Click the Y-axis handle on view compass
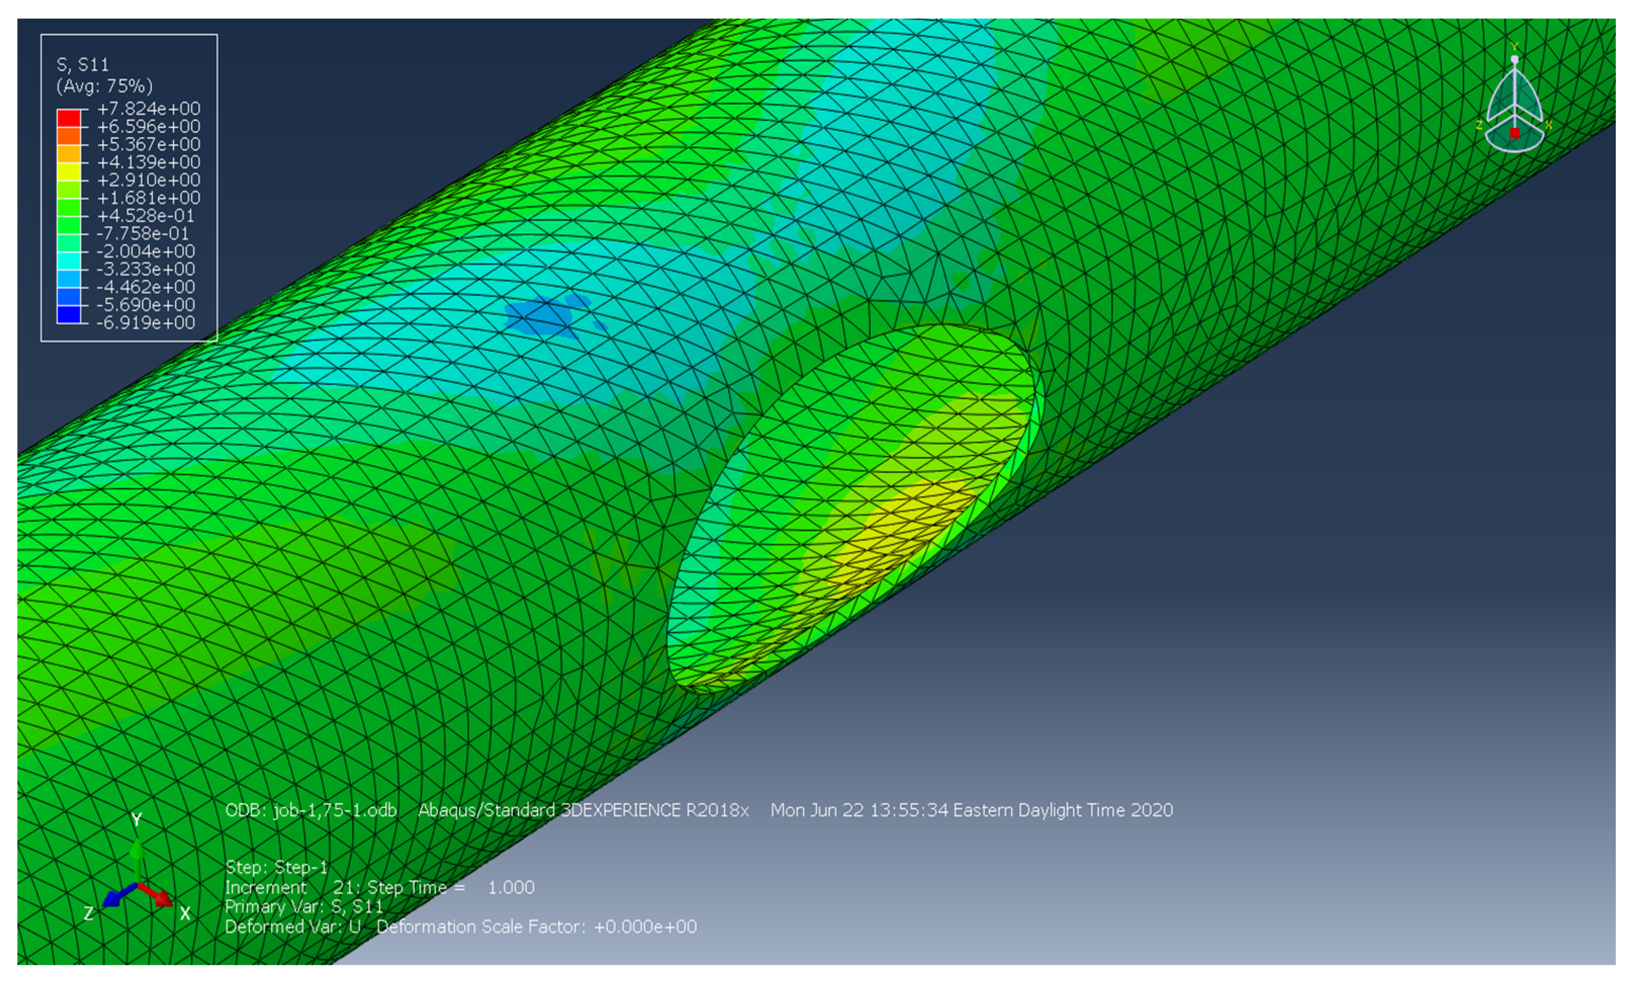 (1514, 59)
